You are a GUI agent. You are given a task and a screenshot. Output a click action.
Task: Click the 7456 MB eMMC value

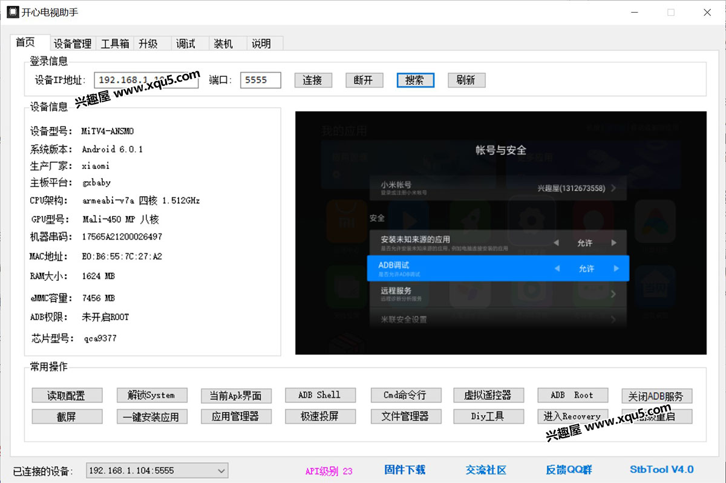click(x=98, y=298)
